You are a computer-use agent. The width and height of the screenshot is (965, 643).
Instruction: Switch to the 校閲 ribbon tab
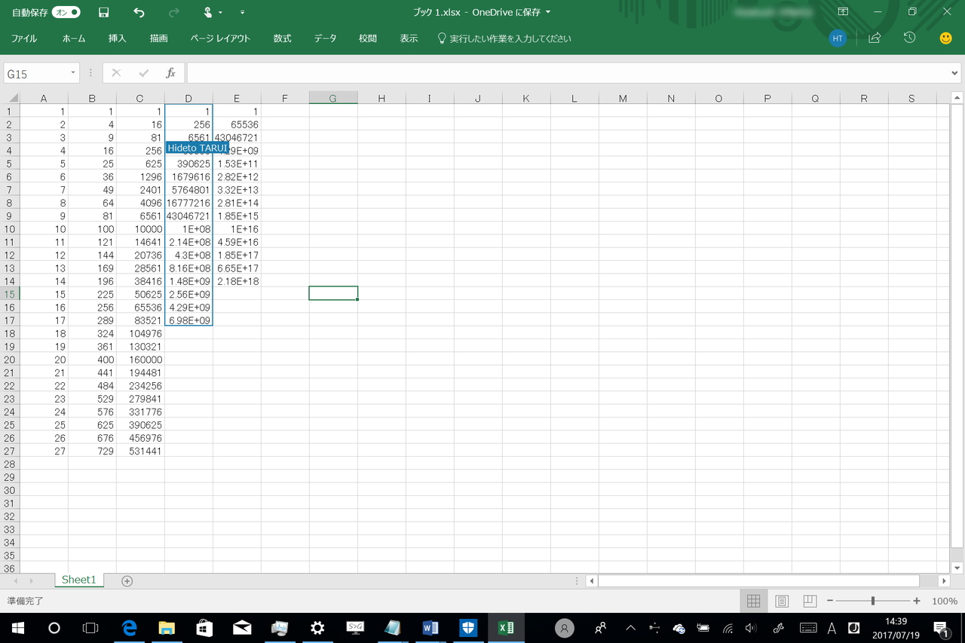[x=368, y=38]
